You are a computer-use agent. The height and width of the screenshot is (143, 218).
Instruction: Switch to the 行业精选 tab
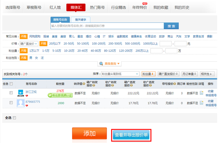(119, 8)
